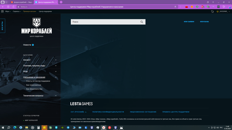Expand the Технические вопросы category chevron
The width and height of the screenshot is (232, 130).
pos(56,96)
